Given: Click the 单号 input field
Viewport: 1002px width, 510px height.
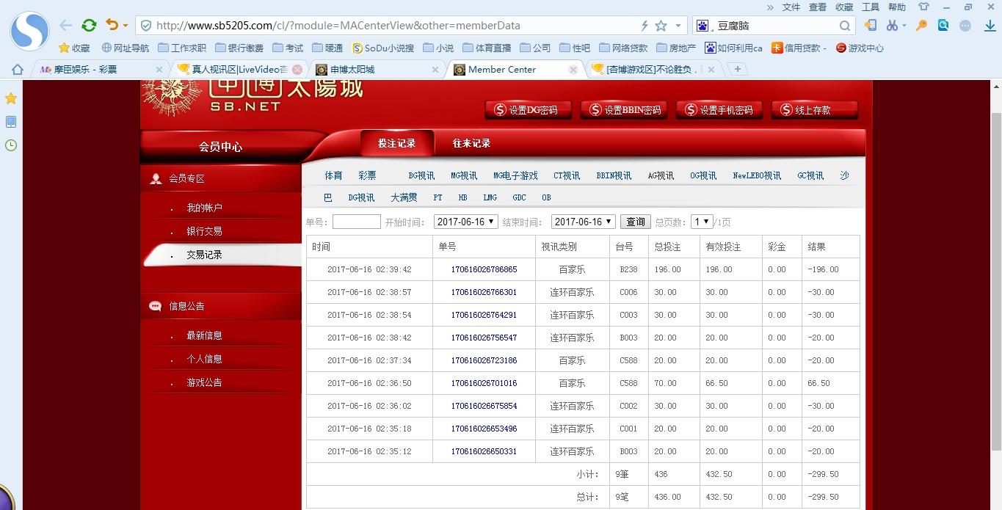Looking at the screenshot, I should coord(356,222).
